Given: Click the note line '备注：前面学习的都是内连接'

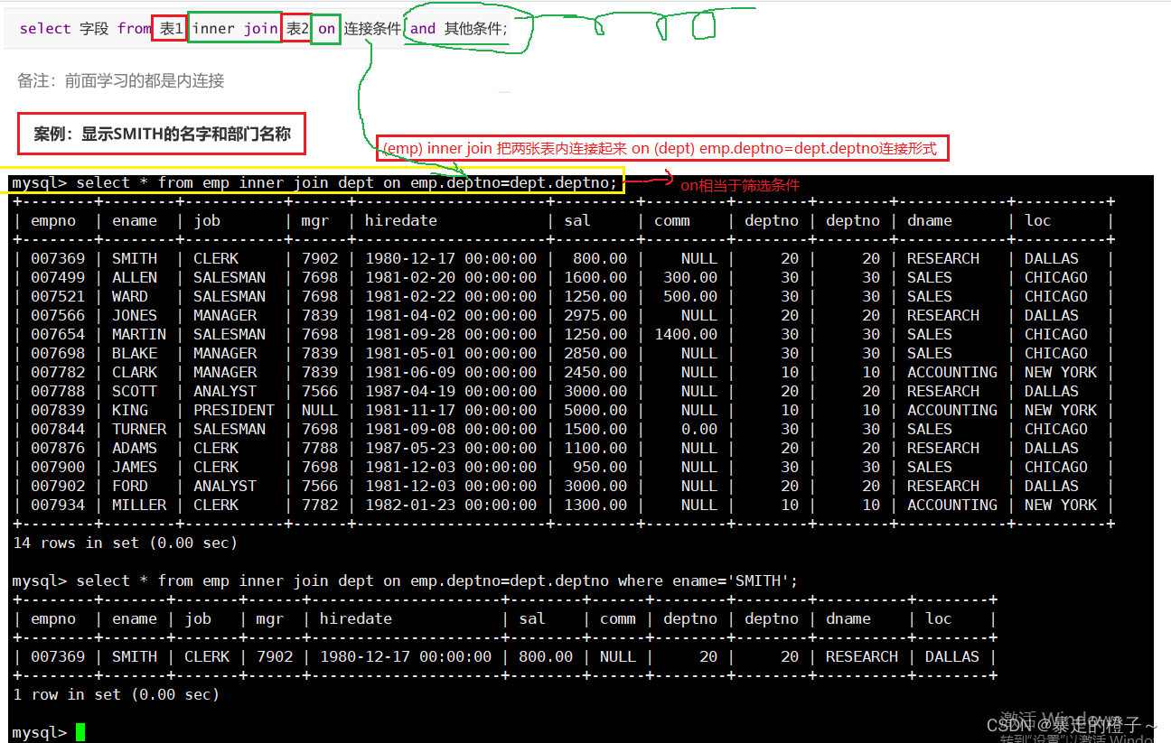Looking at the screenshot, I should 121,81.
